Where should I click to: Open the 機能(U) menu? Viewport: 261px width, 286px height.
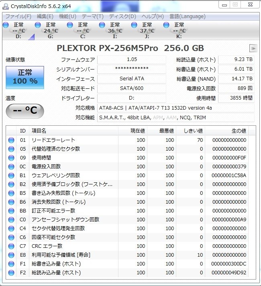(67, 16)
